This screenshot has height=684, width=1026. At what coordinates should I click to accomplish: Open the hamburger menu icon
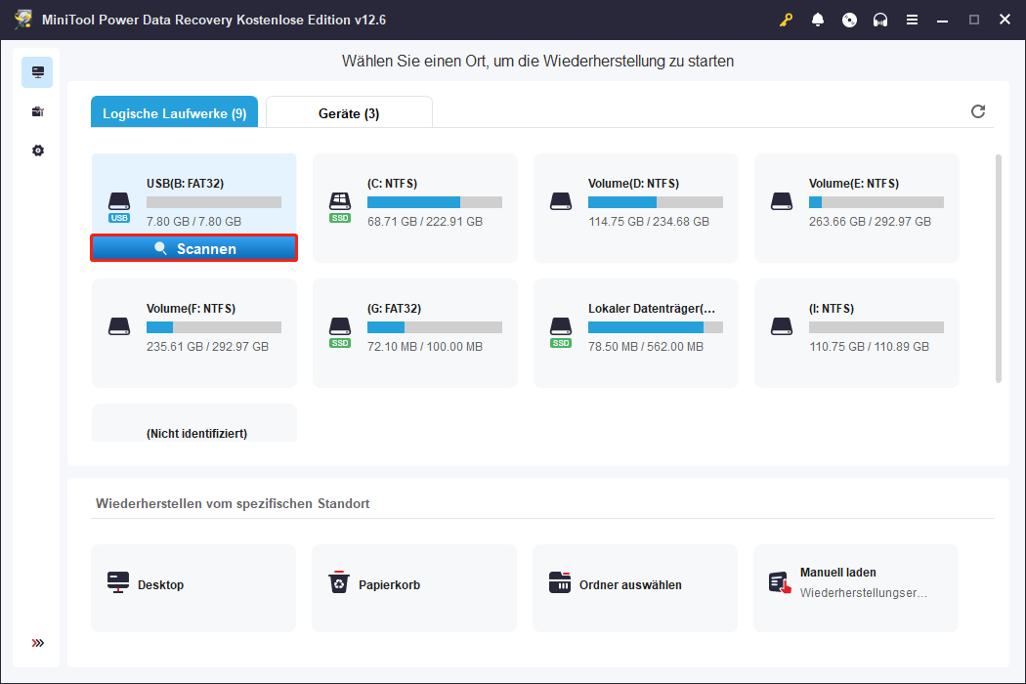coord(912,19)
